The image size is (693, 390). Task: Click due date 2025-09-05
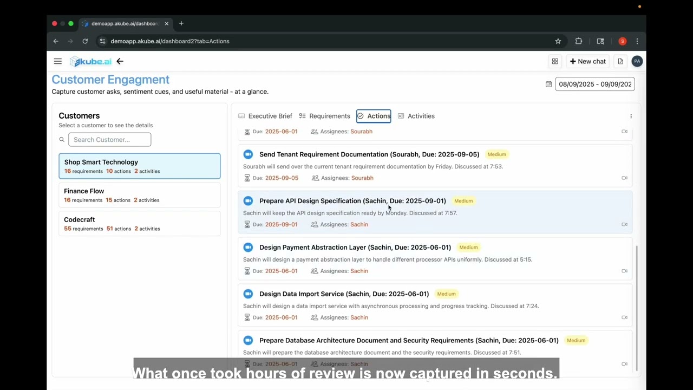[282, 178]
